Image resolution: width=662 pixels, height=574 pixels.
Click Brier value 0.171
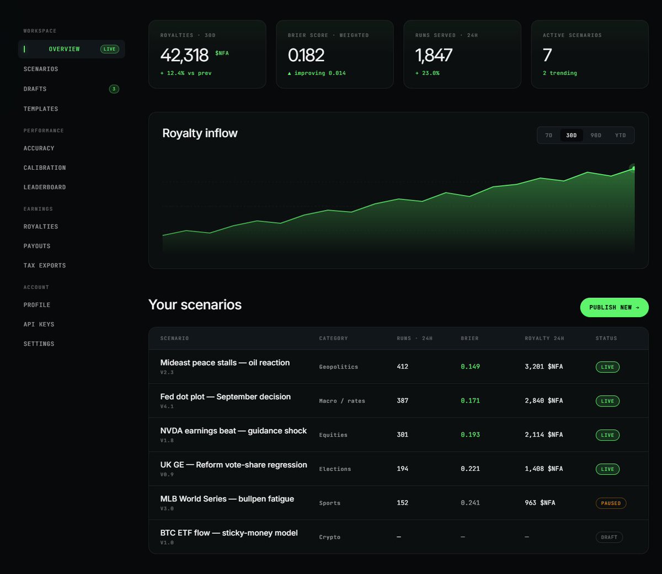pos(471,401)
